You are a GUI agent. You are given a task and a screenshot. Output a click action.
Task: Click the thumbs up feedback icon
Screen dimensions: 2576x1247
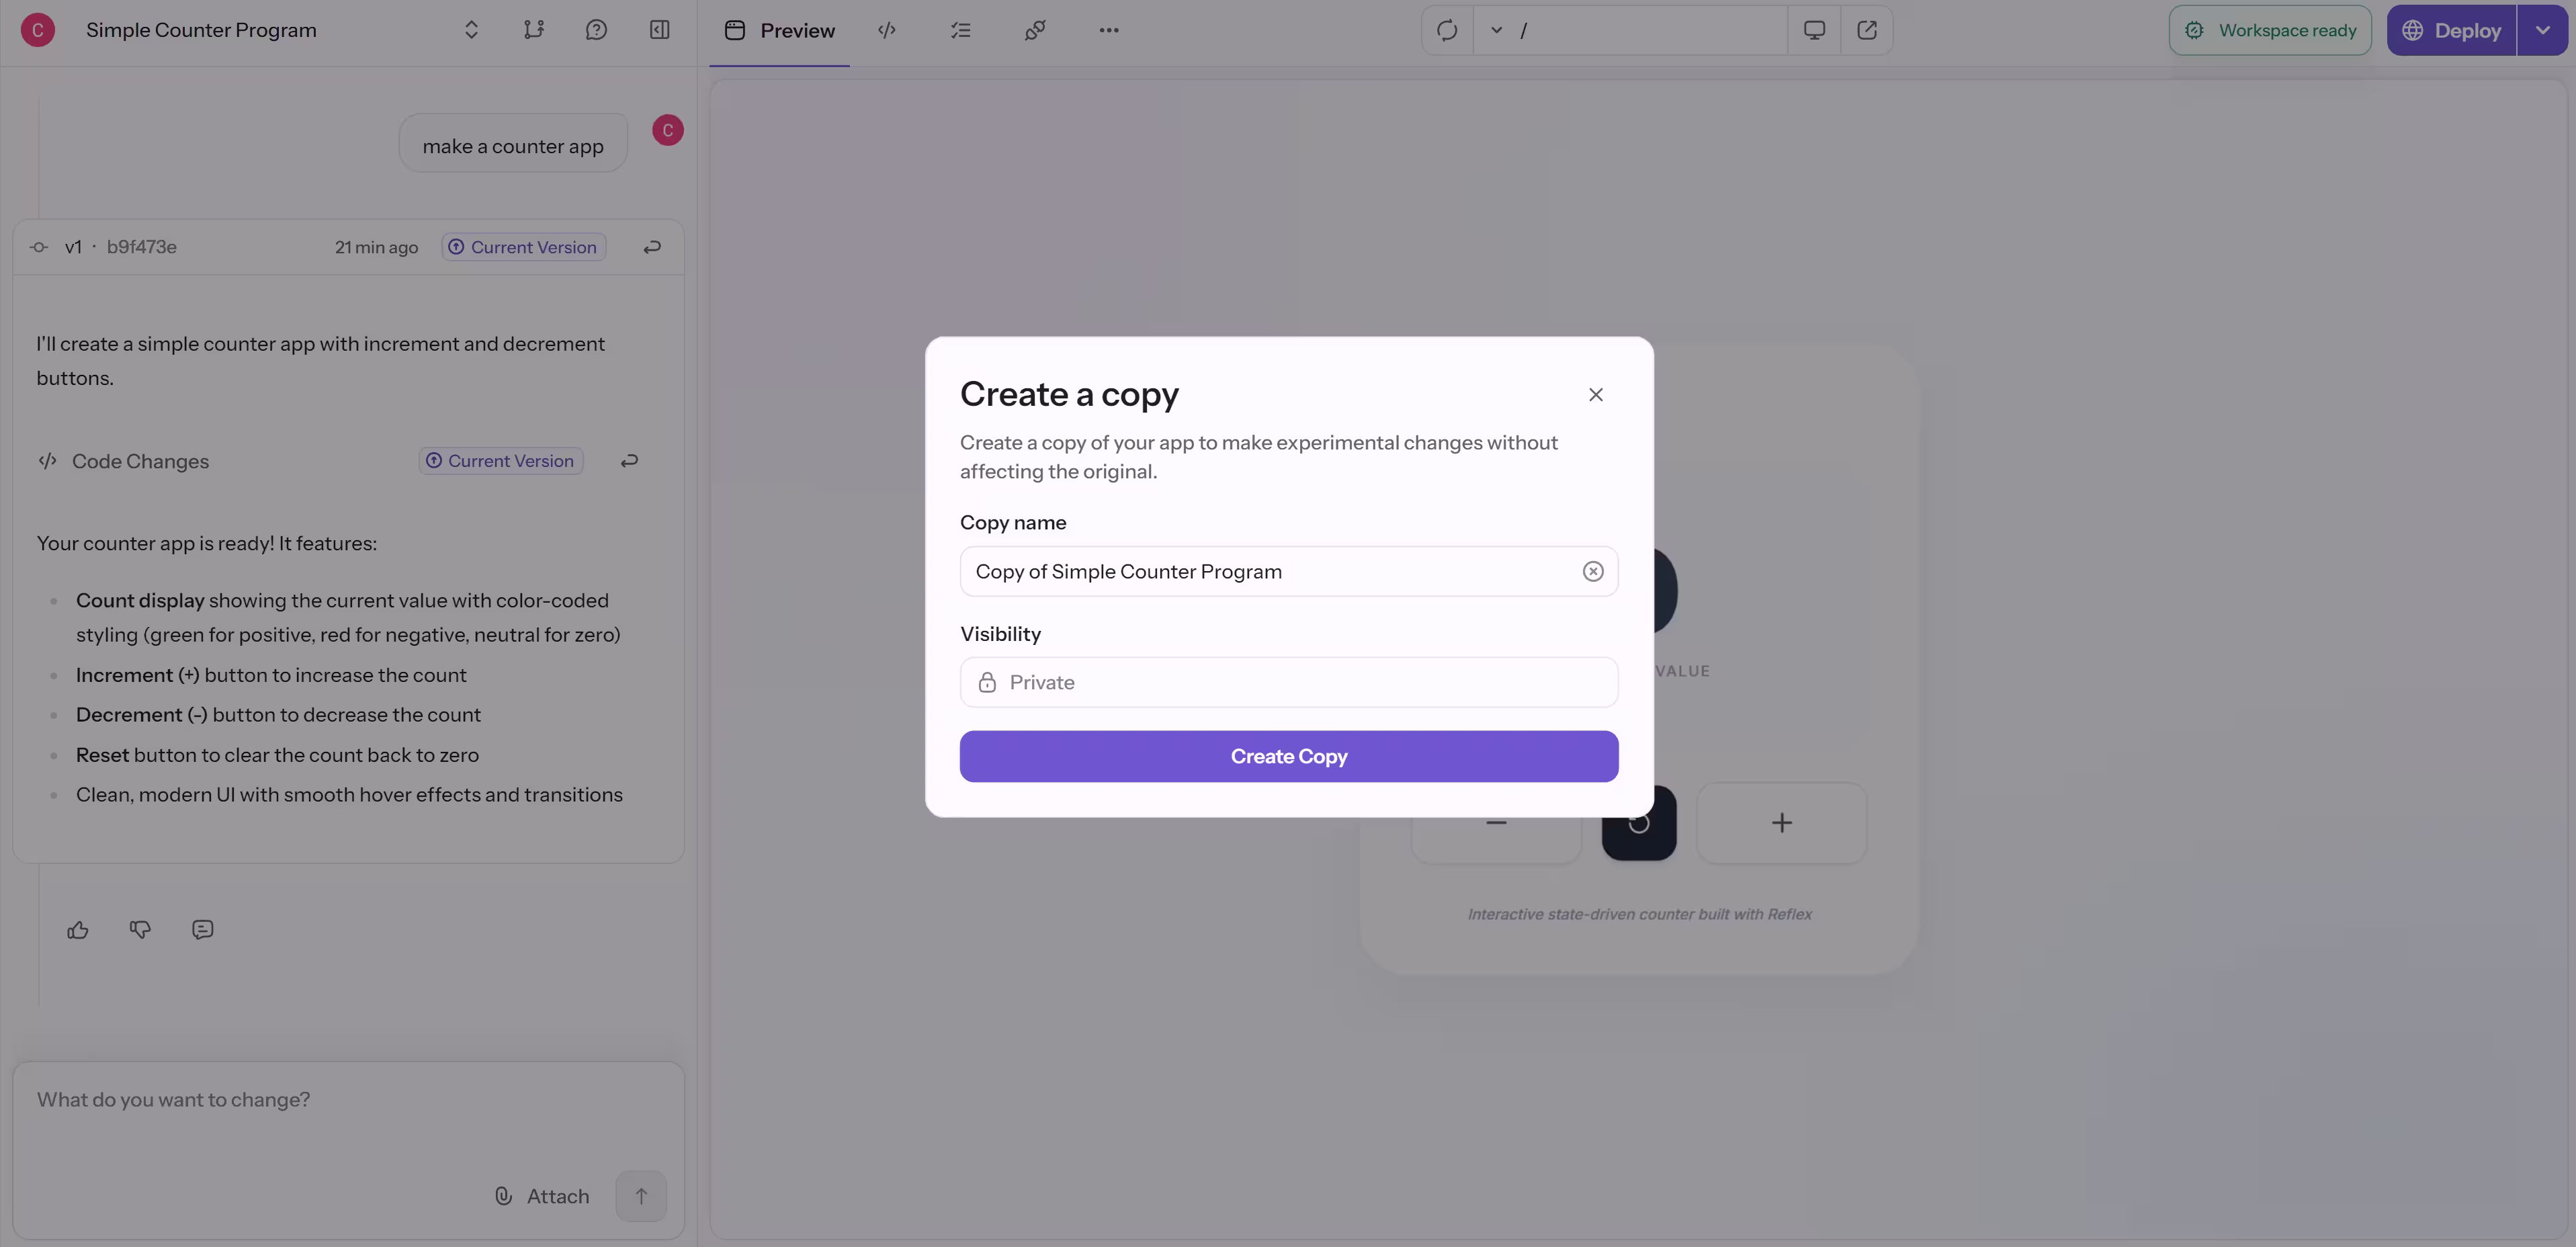coord(78,930)
